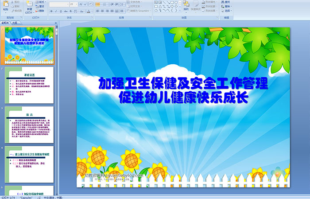Click the spell-check icon in status bar
The height and width of the screenshot is (199, 310).
pyautogui.click(x=39, y=197)
